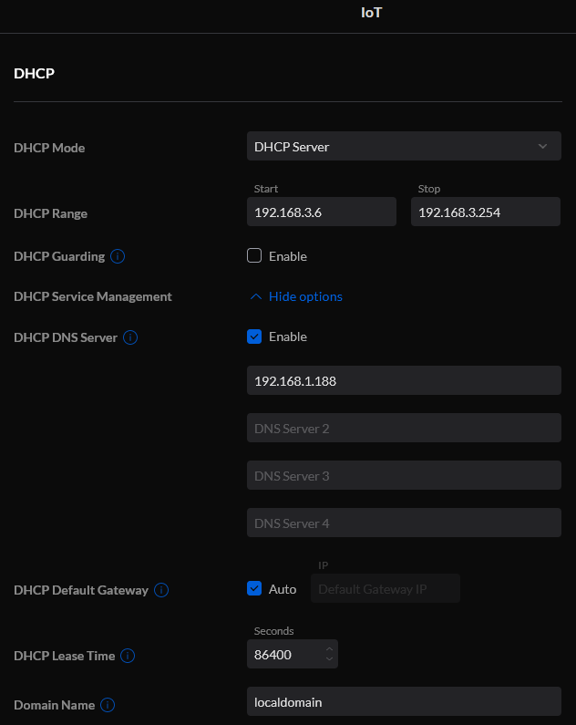Open info icon beside DHCP DNS Server

(130, 337)
